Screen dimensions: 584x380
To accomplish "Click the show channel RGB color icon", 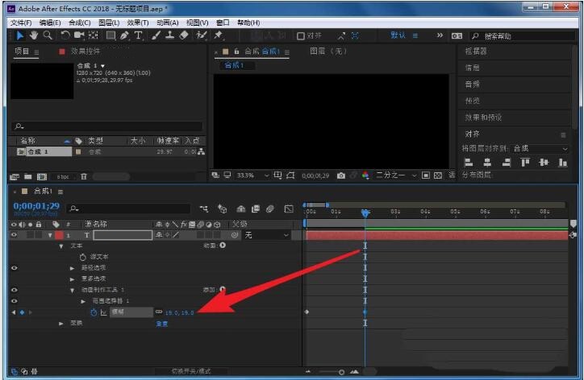I will click(365, 176).
